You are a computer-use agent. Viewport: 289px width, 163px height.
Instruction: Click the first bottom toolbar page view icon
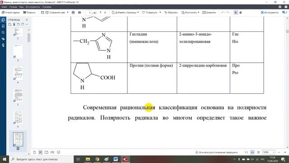pos(34,152)
